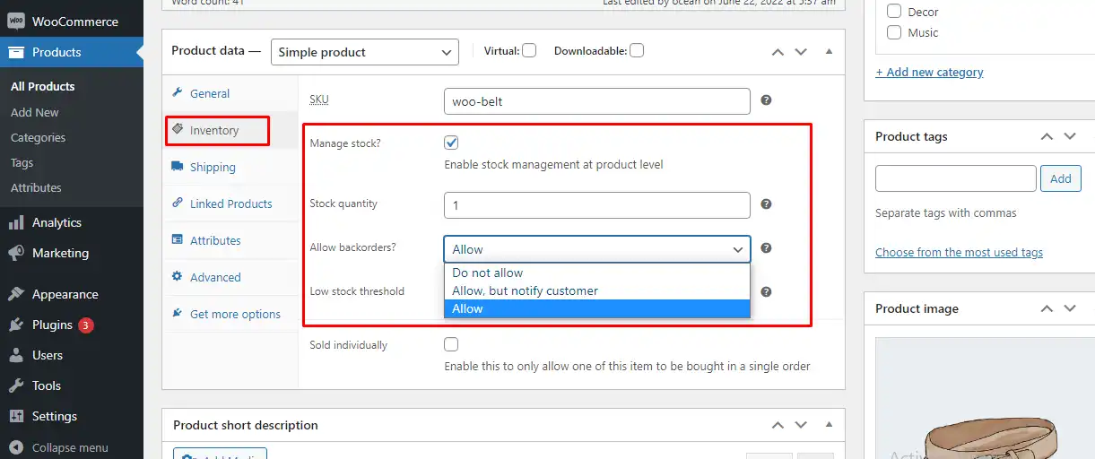1095x459 pixels.
Task: Show help tooltip for Low stock threshold
Action: (766, 291)
